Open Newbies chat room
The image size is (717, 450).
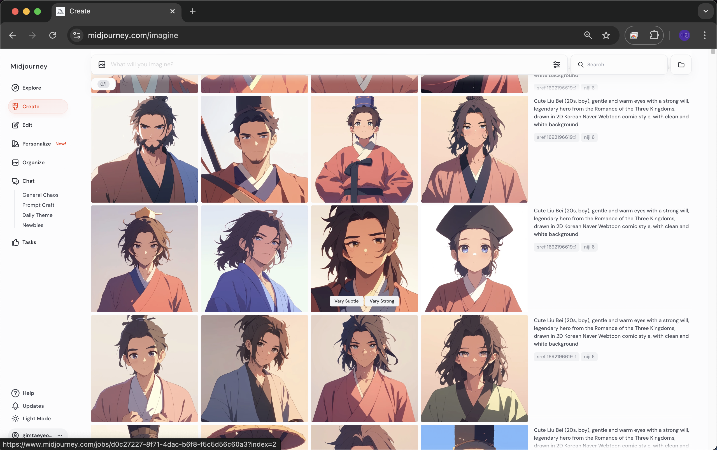[x=33, y=225]
